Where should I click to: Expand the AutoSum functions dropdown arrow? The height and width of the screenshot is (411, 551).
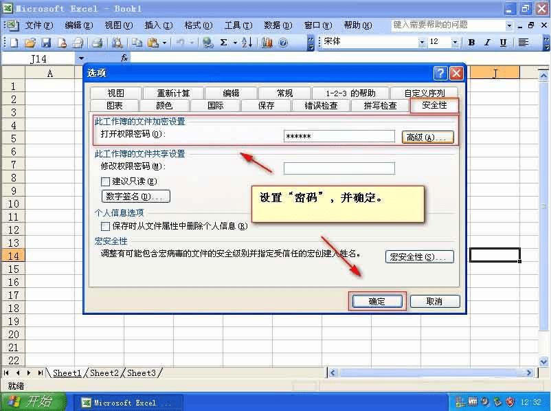click(x=235, y=43)
